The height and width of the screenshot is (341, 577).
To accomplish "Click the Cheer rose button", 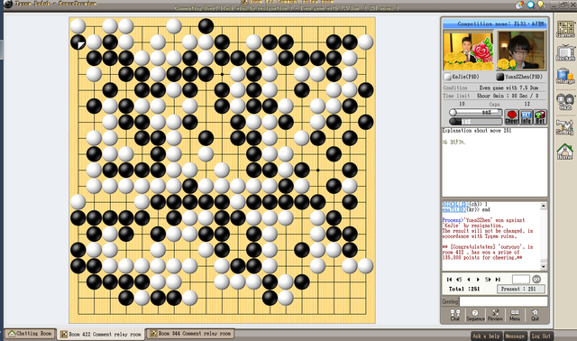I will [511, 117].
